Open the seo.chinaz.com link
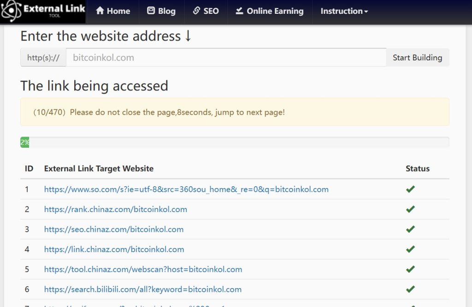The image size is (472, 307). coord(114,230)
